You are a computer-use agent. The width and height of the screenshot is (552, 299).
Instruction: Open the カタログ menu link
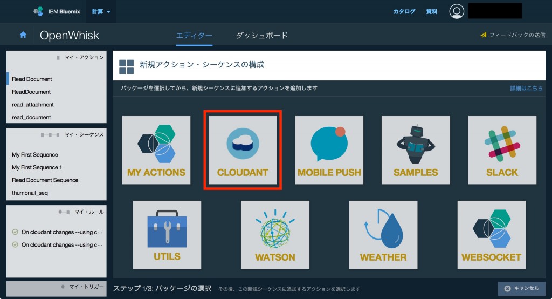[x=404, y=12]
